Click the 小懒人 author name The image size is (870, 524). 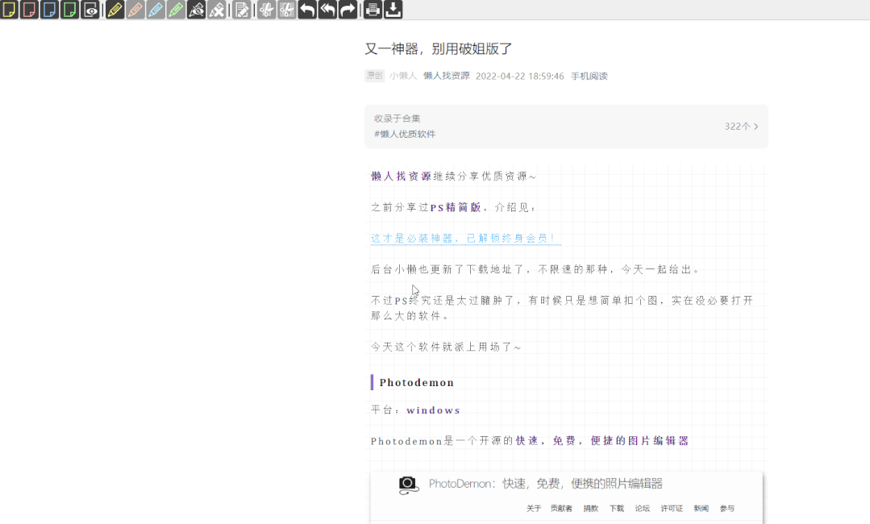coord(403,76)
